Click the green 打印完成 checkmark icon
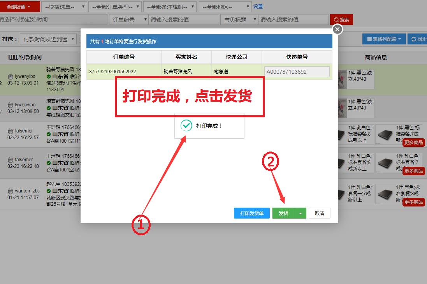 click(187, 125)
